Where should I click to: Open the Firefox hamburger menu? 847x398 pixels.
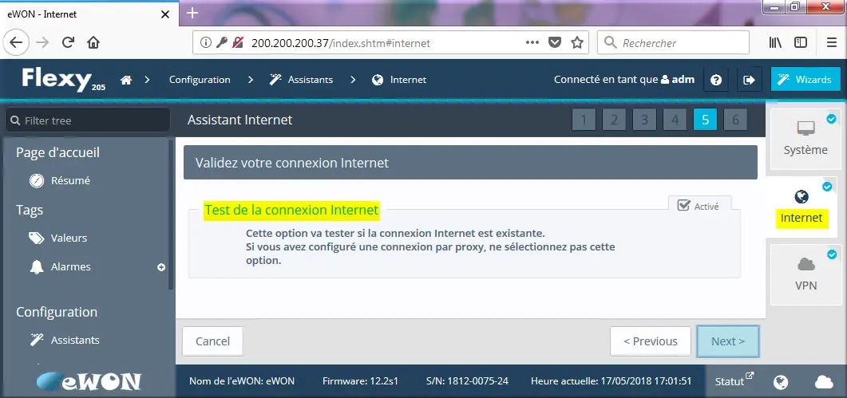click(x=832, y=42)
